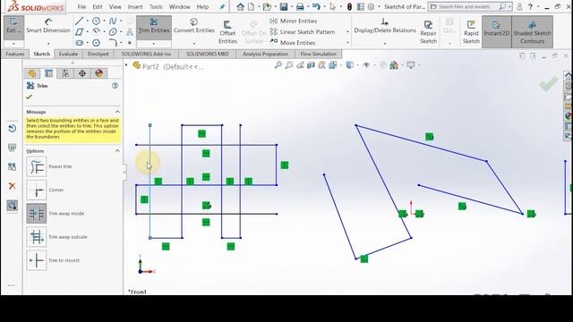573x322 pixels.
Task: Select the Trim to closest option
Action: point(37,260)
